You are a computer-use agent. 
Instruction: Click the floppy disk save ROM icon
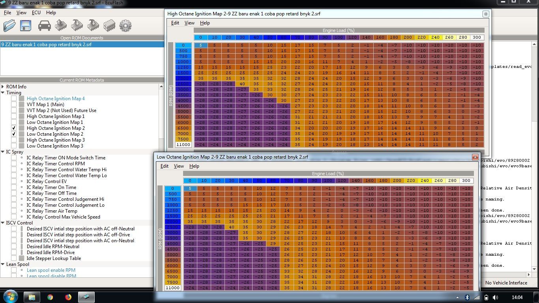(x=26, y=26)
